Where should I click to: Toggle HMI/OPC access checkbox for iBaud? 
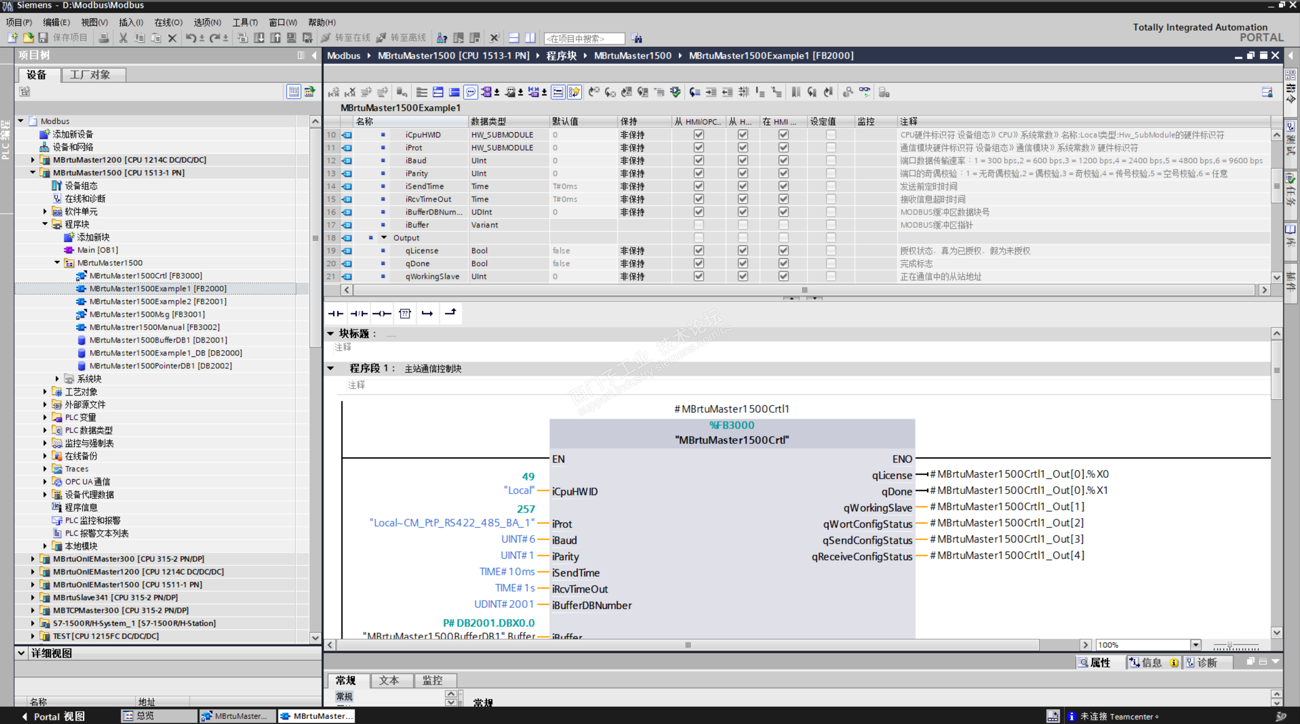[698, 160]
